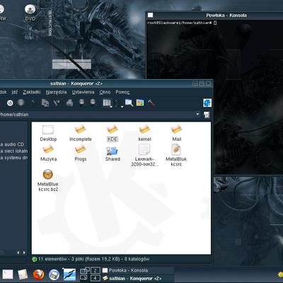Select the MetalBlue.kcsrc file
283x283 pixels.
[176, 156]
